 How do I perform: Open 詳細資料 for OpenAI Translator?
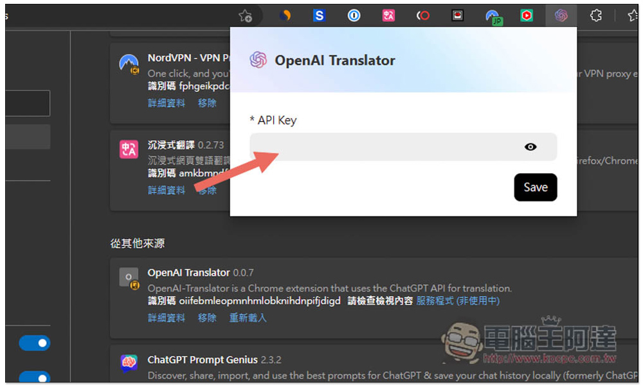click(166, 318)
